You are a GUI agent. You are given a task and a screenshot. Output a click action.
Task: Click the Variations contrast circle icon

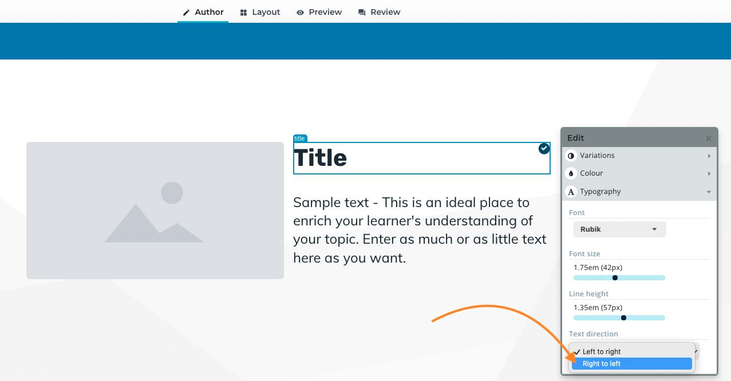click(571, 156)
